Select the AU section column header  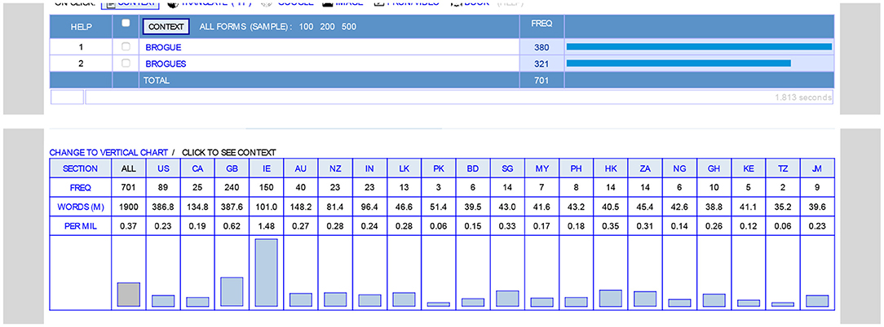coord(300,168)
